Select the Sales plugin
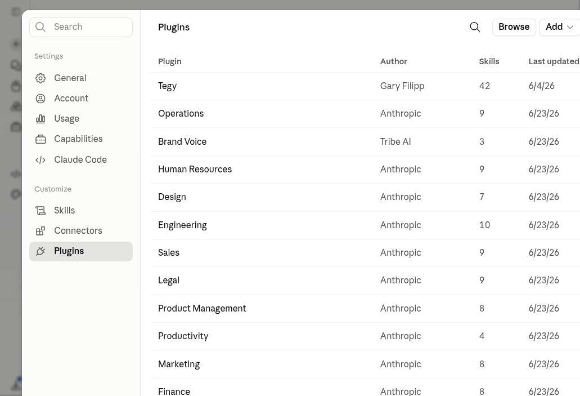 click(366, 253)
